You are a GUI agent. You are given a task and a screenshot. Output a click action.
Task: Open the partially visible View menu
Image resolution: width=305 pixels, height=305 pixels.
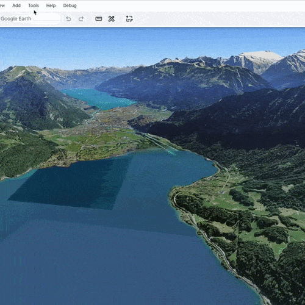pos(2,5)
